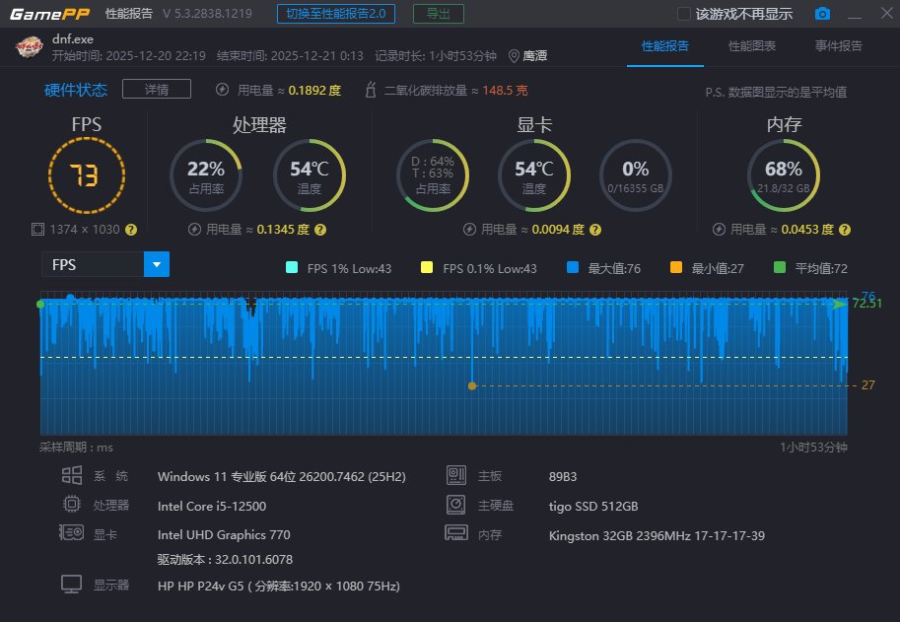Click the memory (内存) icon
This screenshot has height=622, width=900.
click(456, 533)
